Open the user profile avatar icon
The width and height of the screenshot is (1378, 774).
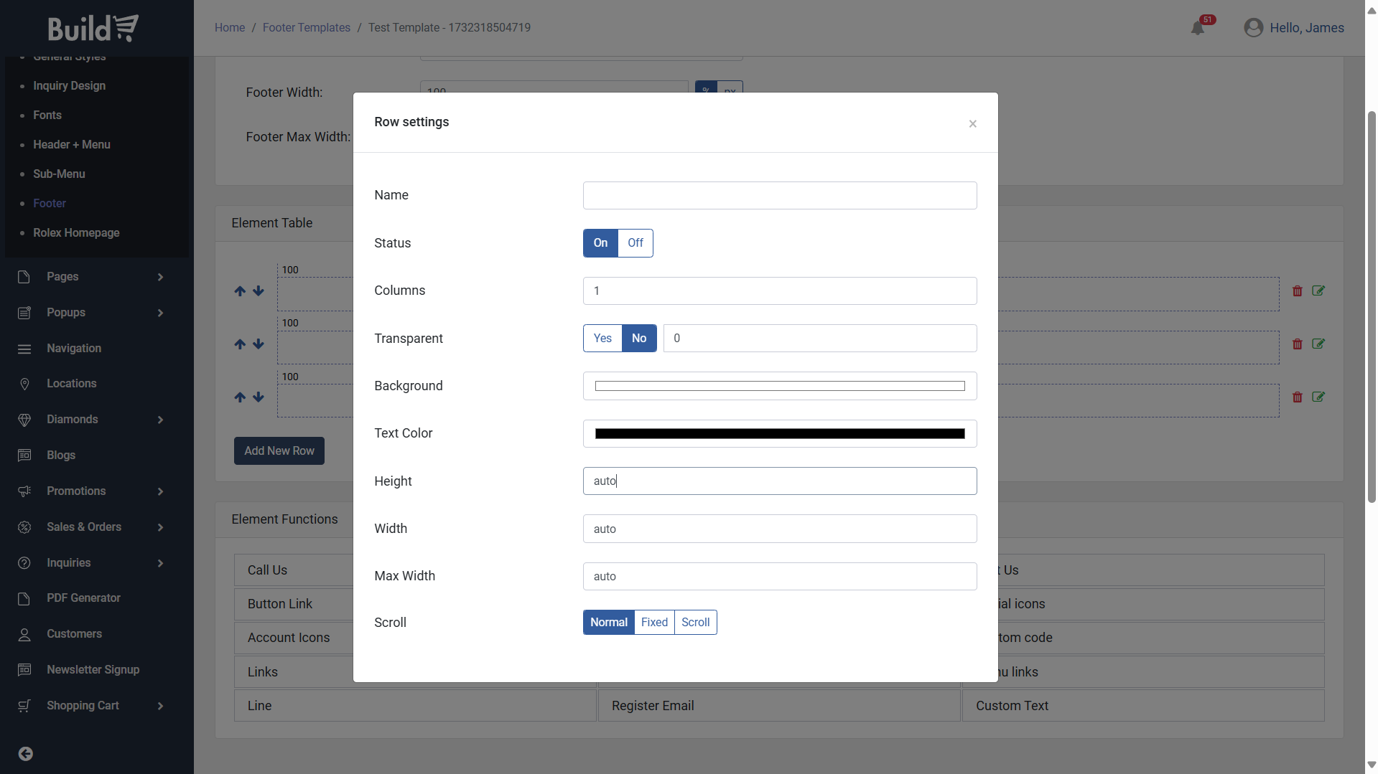coord(1253,28)
